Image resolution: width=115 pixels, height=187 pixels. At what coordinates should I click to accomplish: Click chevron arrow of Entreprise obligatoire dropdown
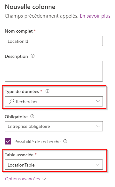pos(98,126)
